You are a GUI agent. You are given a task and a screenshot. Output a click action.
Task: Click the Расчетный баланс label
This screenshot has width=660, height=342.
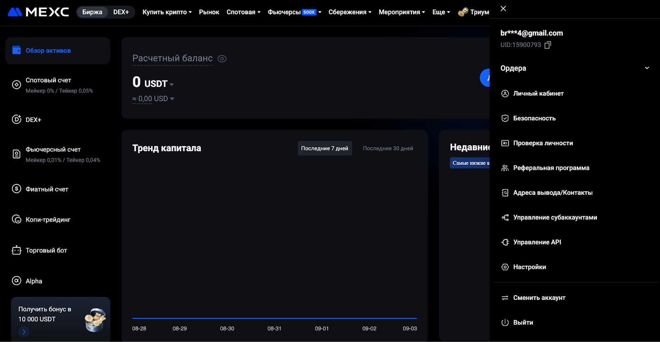[172, 59]
